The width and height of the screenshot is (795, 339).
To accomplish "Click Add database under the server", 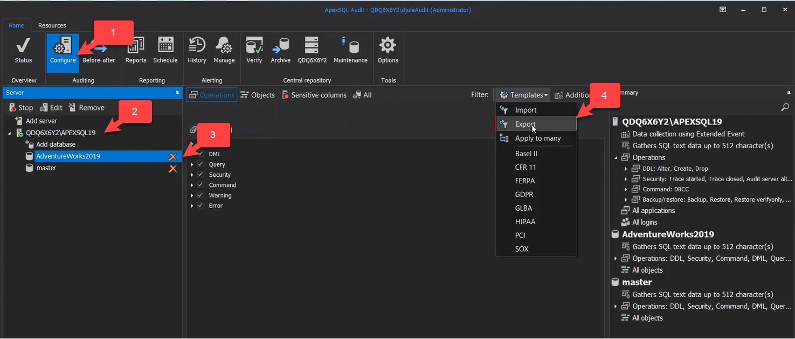I will 51,144.
